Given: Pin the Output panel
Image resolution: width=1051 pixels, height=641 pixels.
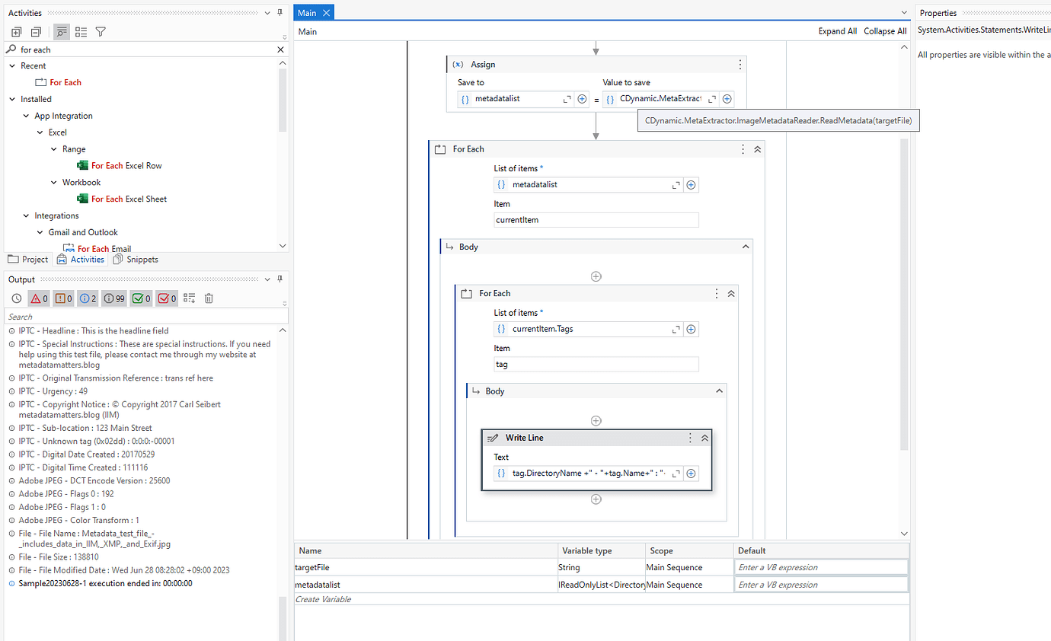Looking at the screenshot, I should (x=280, y=279).
